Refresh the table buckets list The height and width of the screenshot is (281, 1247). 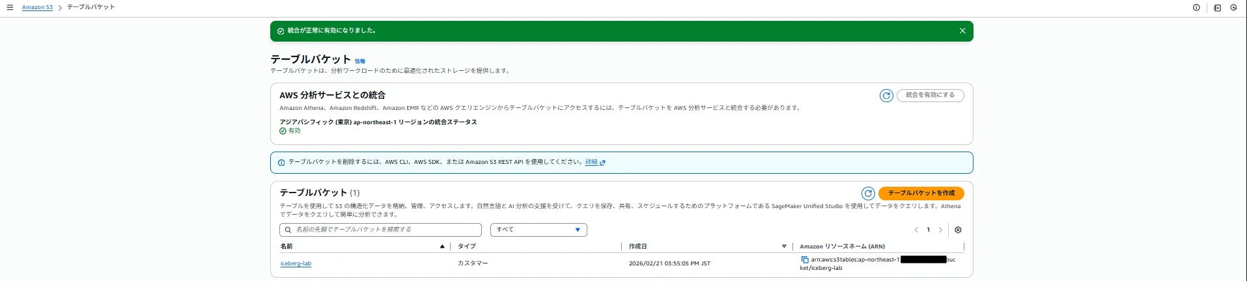click(x=868, y=193)
